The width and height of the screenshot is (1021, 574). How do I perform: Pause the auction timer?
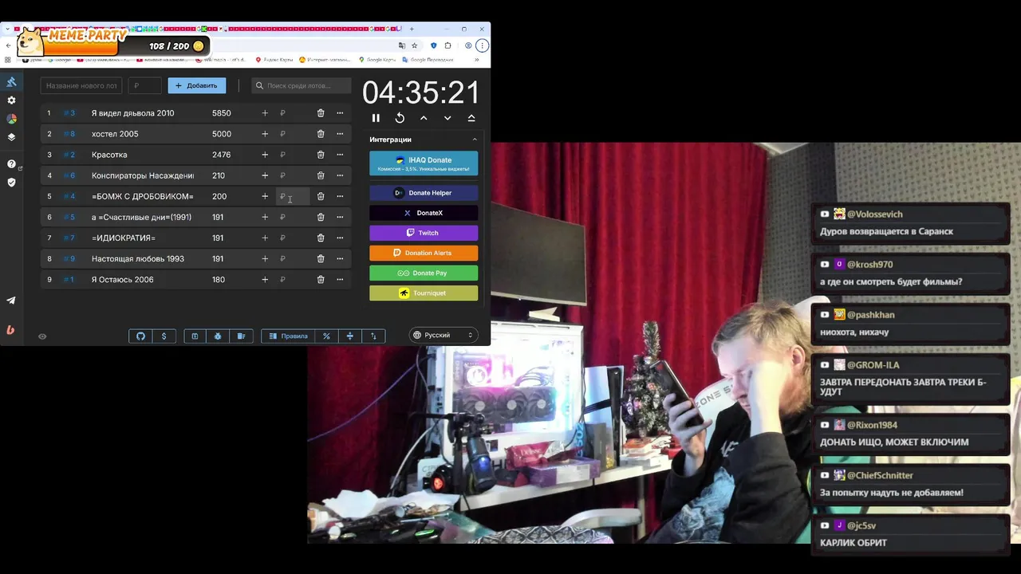coord(376,118)
